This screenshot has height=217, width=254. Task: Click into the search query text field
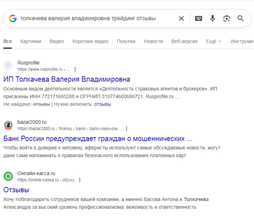pos(88,18)
